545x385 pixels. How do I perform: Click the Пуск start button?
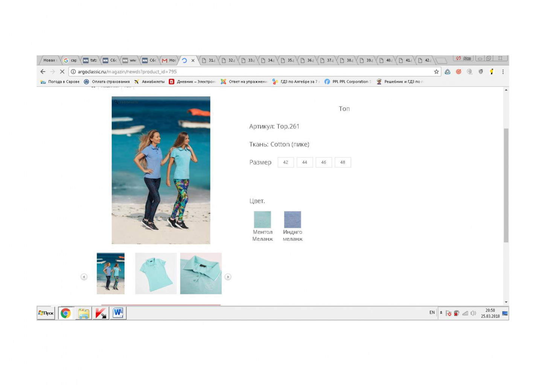(x=46, y=313)
